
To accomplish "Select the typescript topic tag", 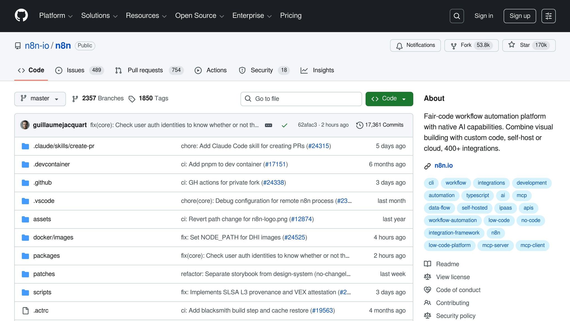I will 477,195.
